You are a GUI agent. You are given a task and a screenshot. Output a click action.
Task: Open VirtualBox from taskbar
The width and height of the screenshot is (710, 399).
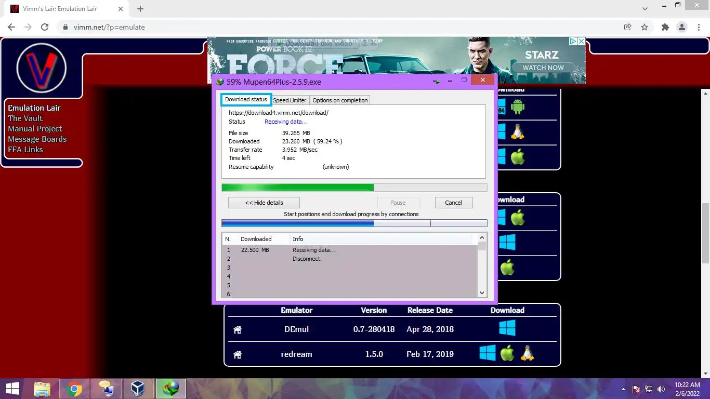[x=138, y=389]
